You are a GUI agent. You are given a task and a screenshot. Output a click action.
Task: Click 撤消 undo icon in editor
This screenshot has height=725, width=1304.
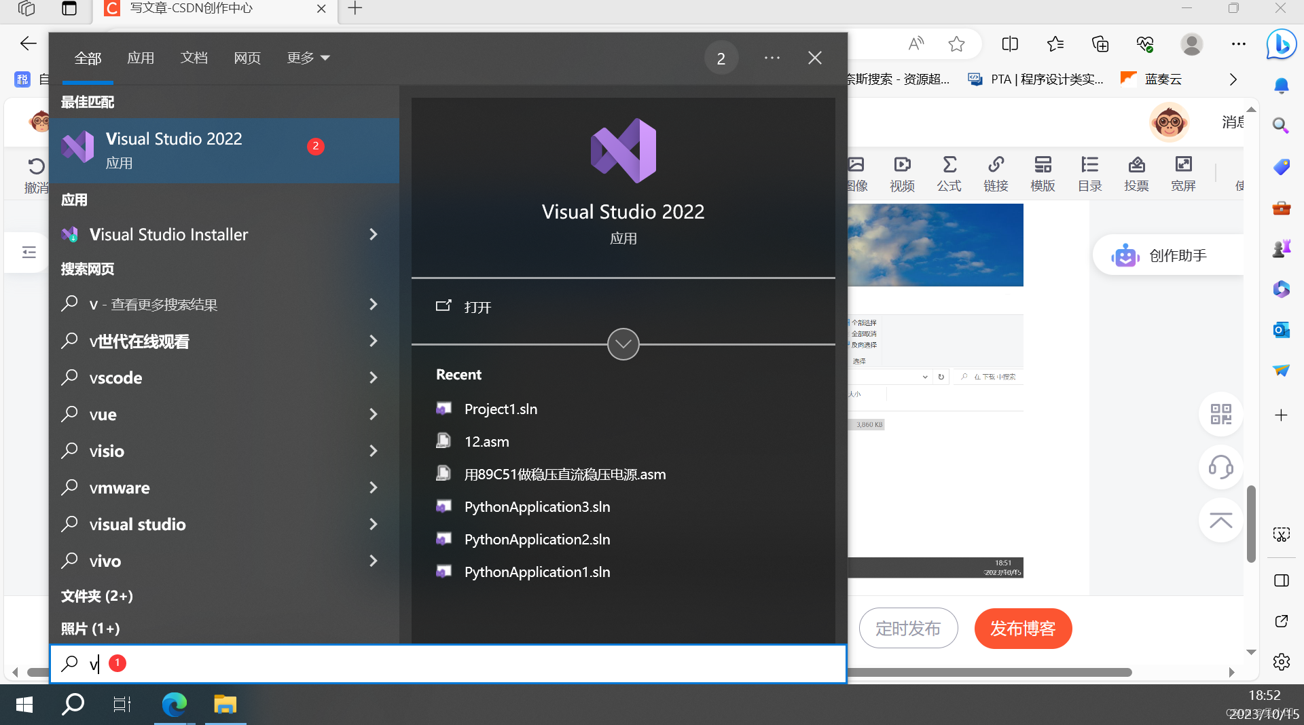[36, 175]
